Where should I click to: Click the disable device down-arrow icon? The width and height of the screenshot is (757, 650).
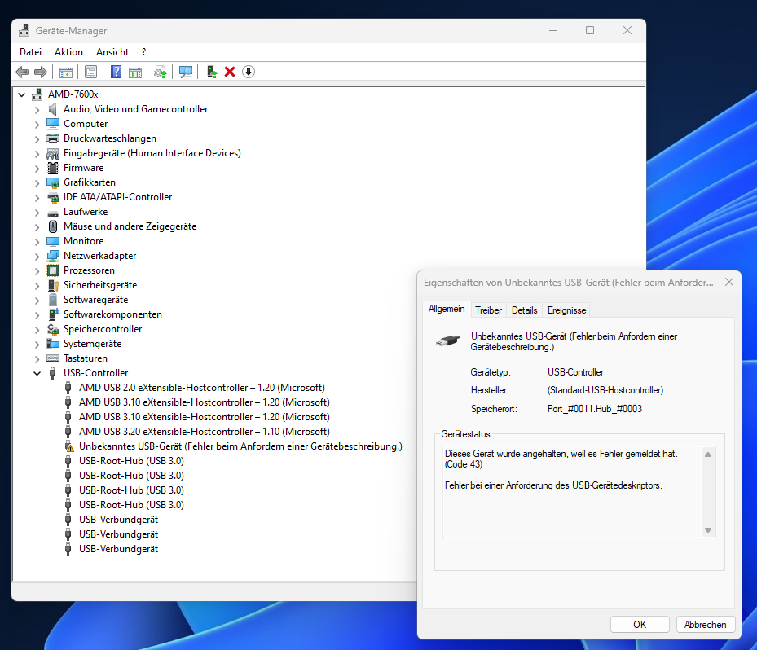click(249, 72)
